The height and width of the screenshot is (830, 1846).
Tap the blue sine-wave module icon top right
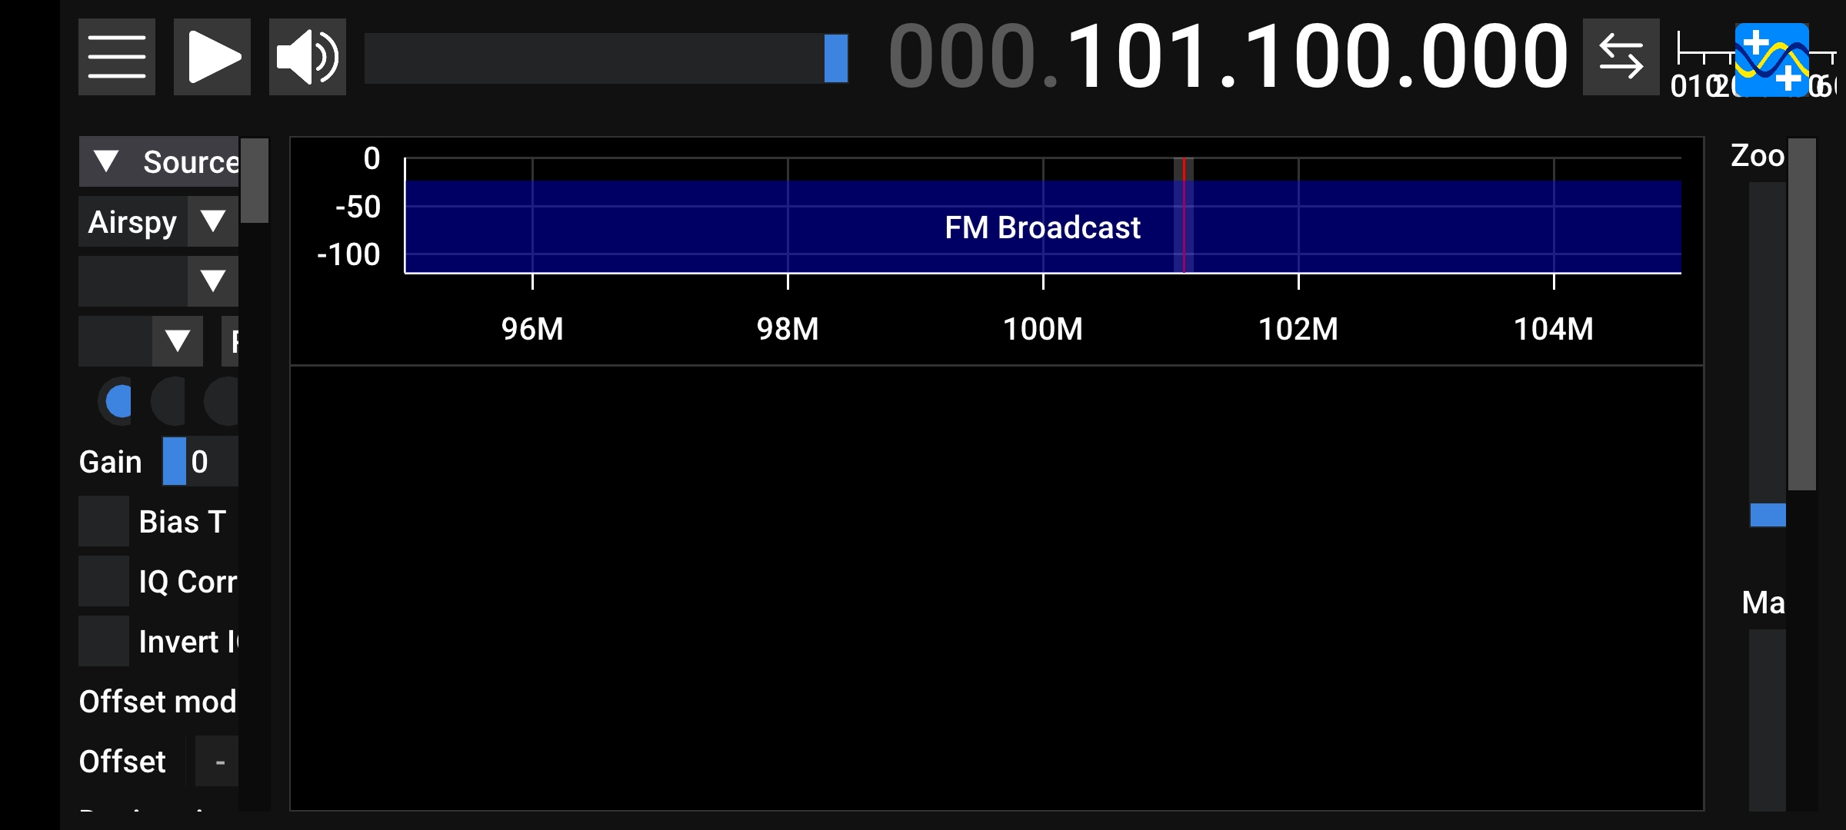pyautogui.click(x=1773, y=56)
